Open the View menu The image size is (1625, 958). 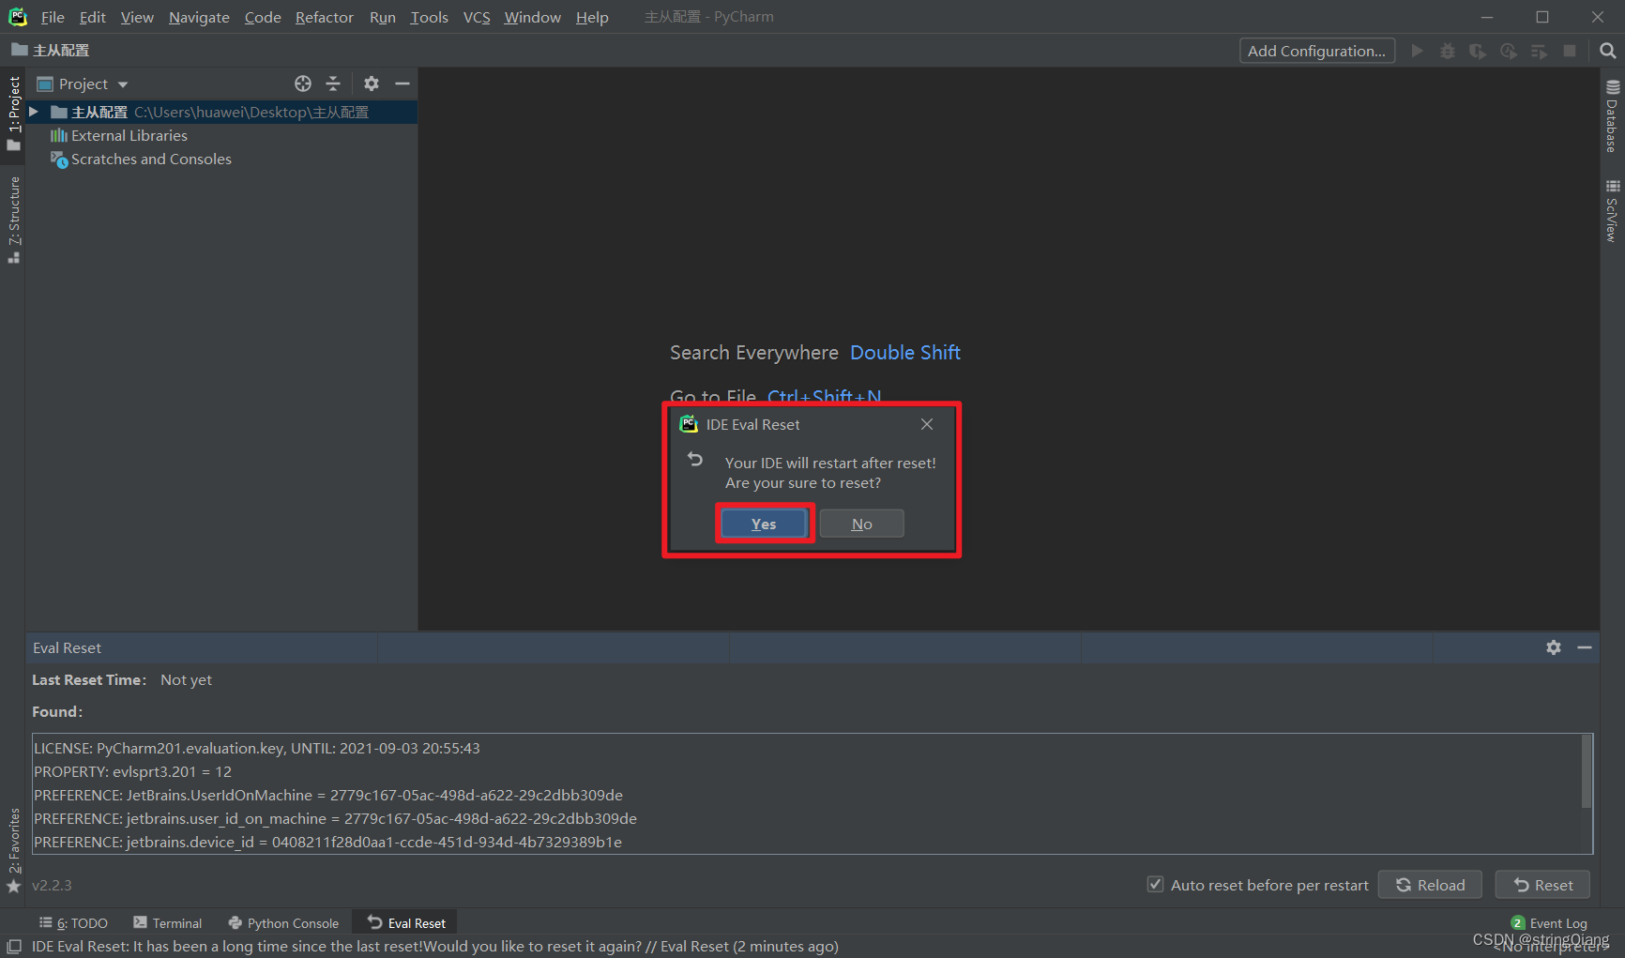(137, 17)
